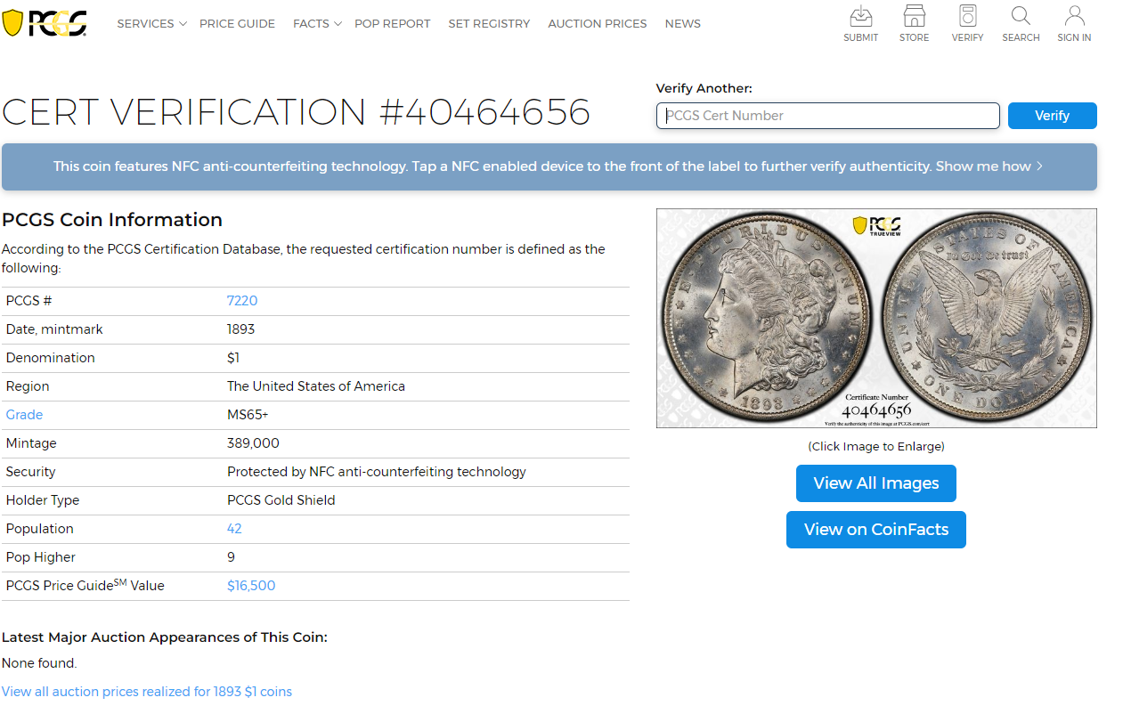The image size is (1123, 722).
Task: Focus the PCGS Cert Number field
Action: click(827, 116)
